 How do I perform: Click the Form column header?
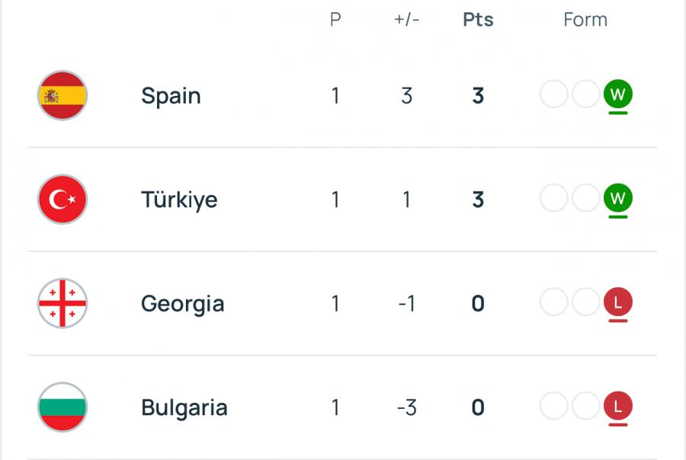point(585,20)
